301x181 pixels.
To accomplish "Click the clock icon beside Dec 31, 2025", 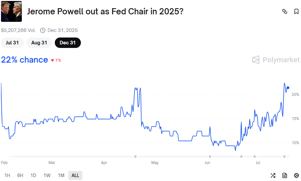I will pos(43,30).
